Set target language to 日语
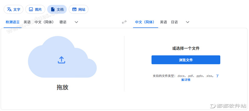The width and height of the screenshot is (249, 111). [174, 22]
